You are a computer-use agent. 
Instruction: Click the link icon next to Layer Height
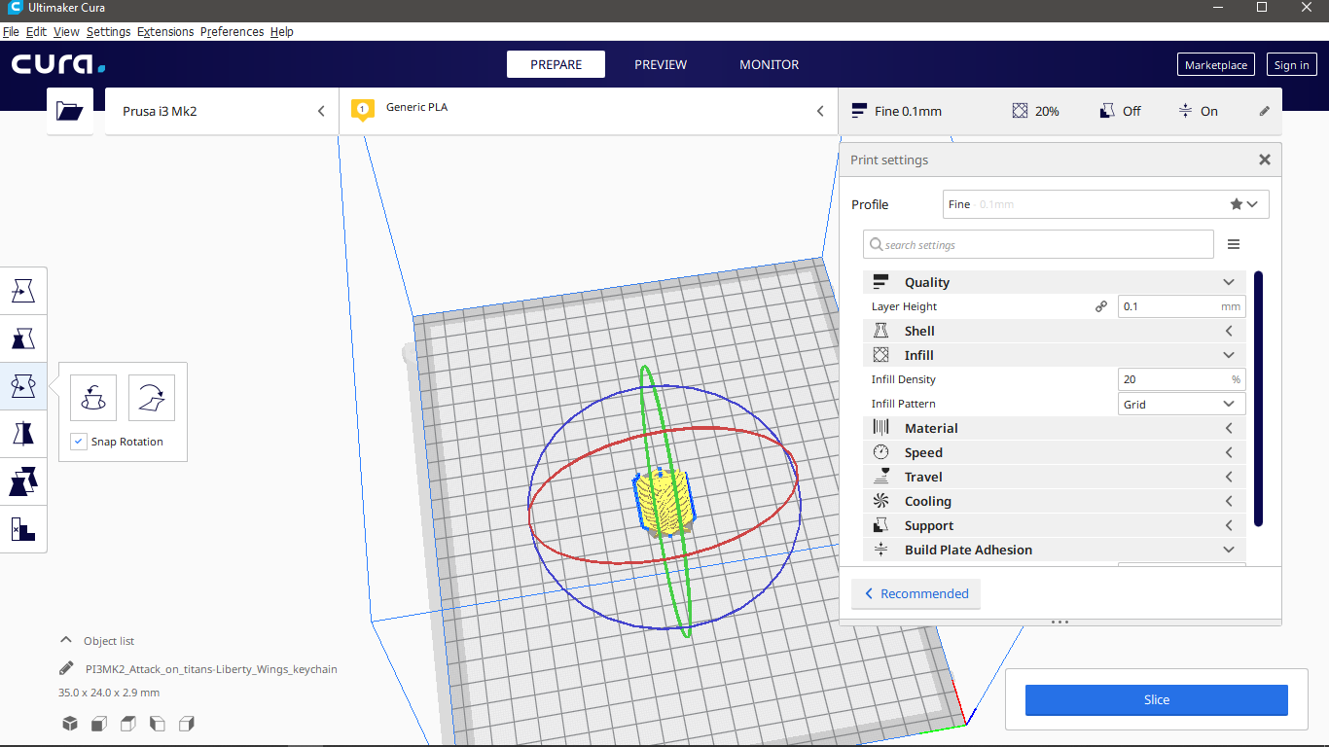tap(1101, 306)
